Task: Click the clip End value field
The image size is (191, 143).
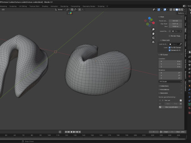Action: (175, 27)
